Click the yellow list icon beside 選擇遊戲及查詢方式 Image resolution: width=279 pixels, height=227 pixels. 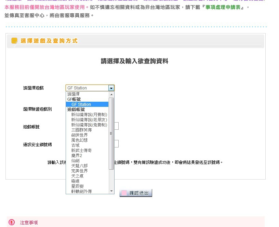point(14,41)
